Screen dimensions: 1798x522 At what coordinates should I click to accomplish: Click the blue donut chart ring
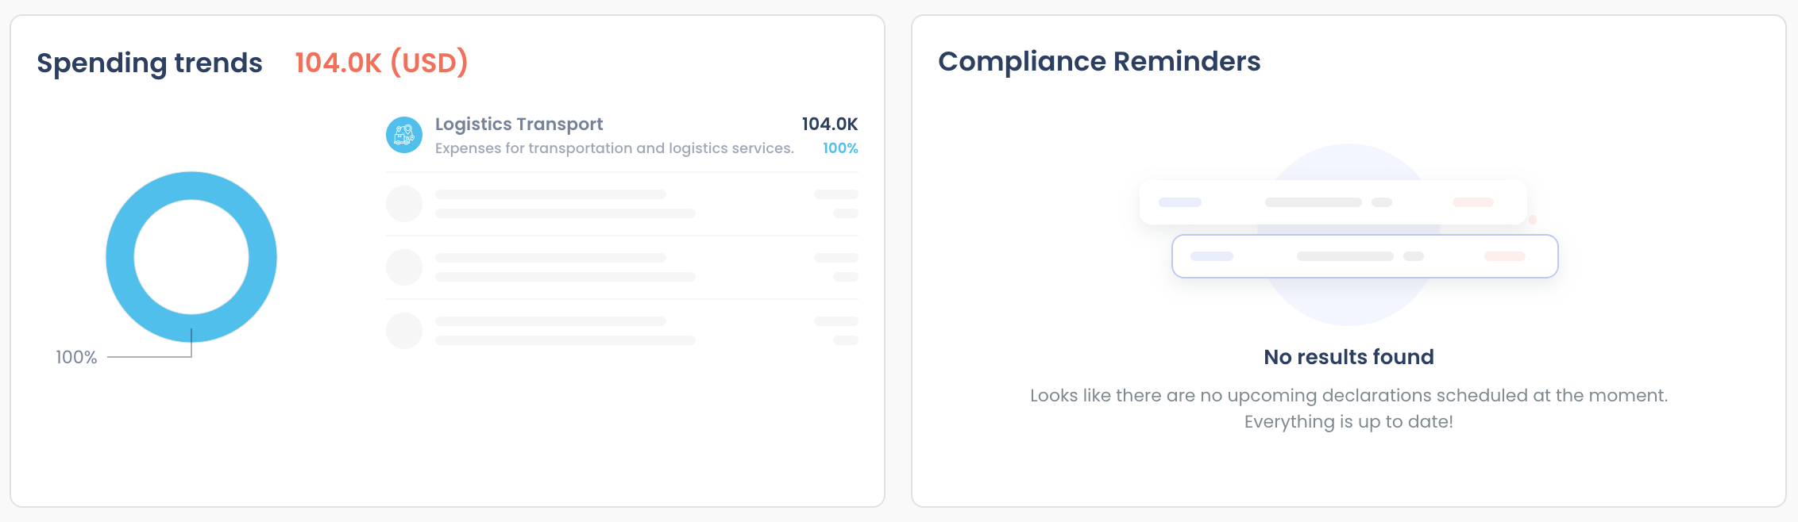click(x=120, y=257)
